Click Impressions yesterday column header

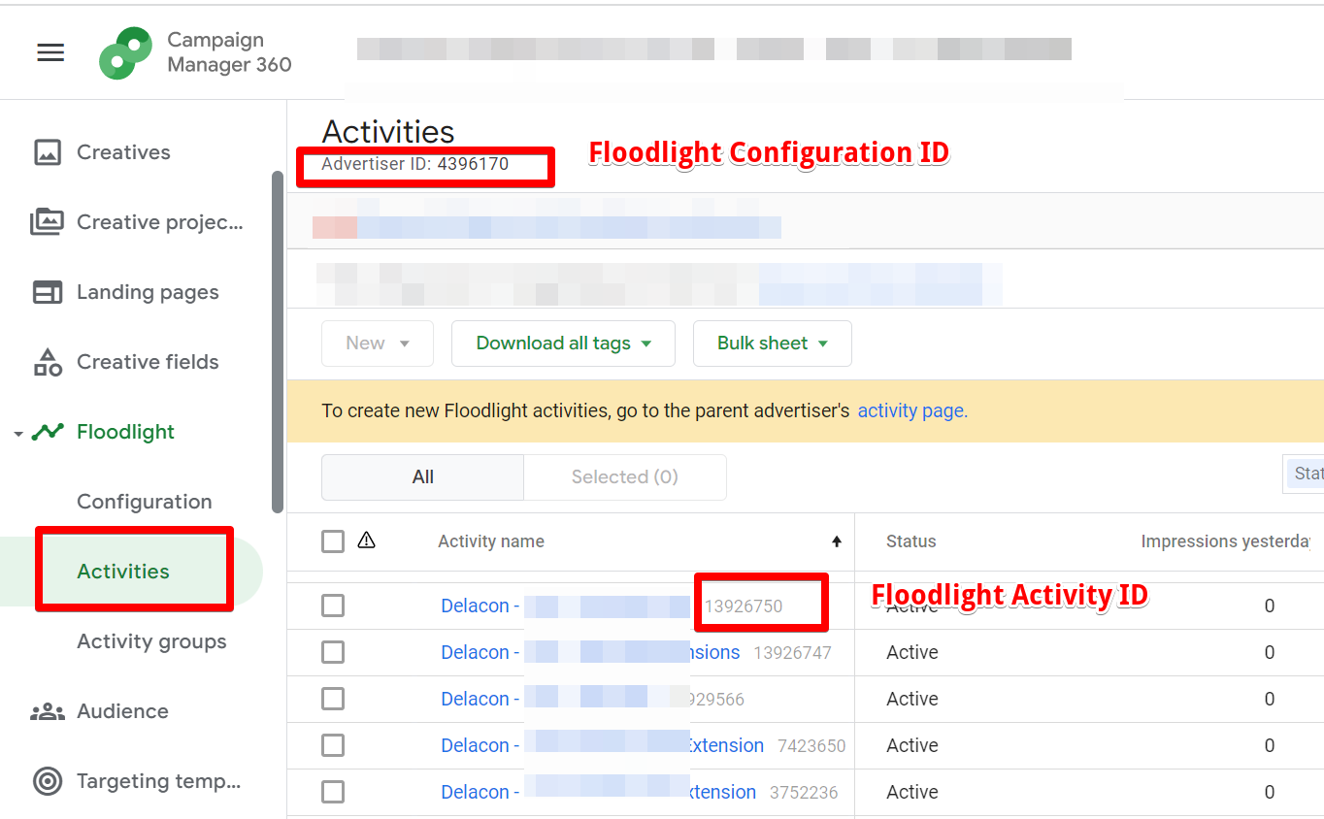1225,541
